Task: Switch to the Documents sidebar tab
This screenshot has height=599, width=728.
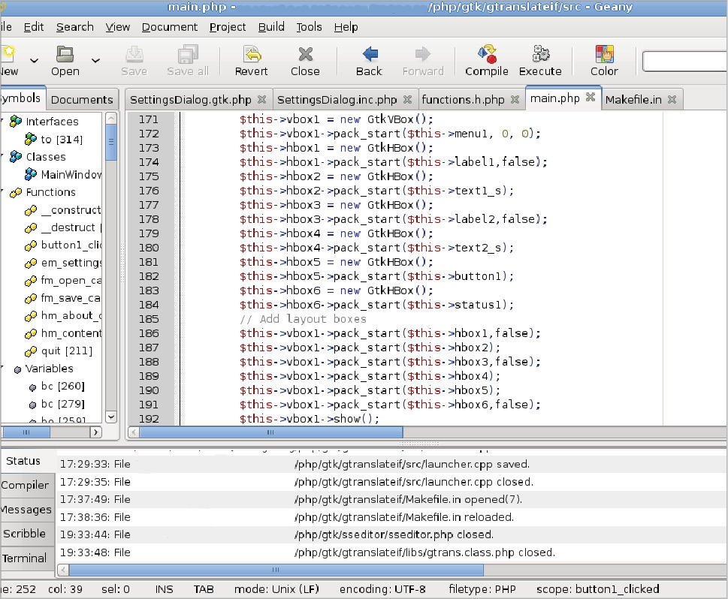Action: (81, 98)
